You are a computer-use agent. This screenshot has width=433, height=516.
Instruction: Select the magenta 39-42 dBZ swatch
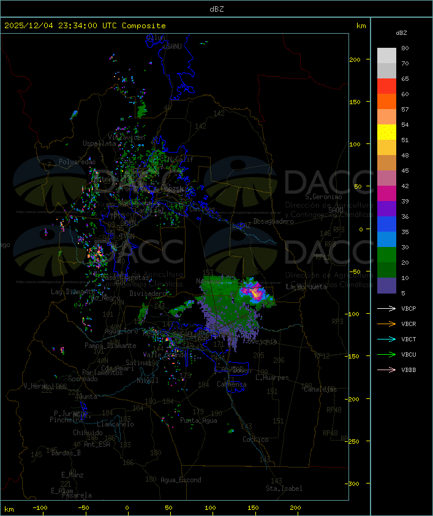(386, 193)
